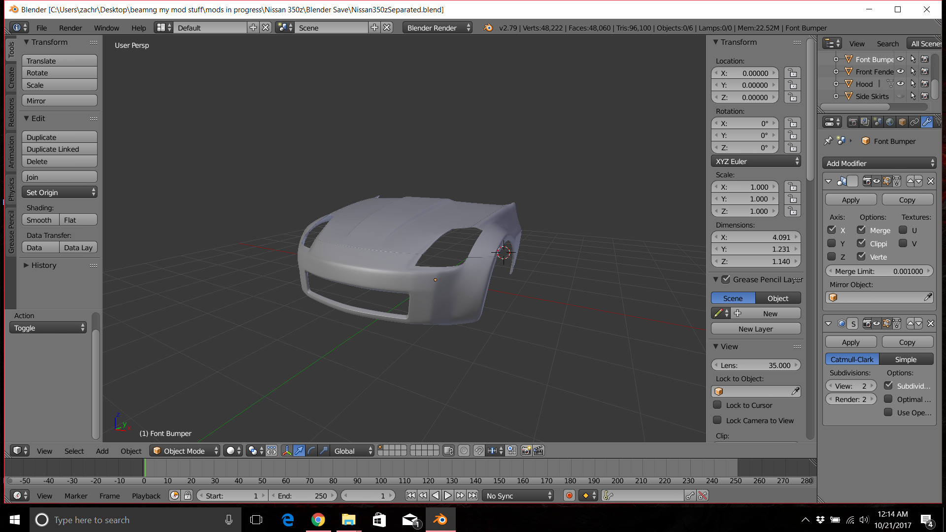The height and width of the screenshot is (532, 946).
Task: Open Chrome from the Windows taskbar
Action: pyautogui.click(x=318, y=520)
